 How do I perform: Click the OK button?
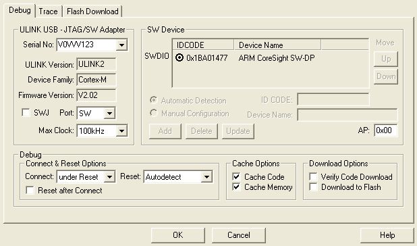(x=178, y=235)
